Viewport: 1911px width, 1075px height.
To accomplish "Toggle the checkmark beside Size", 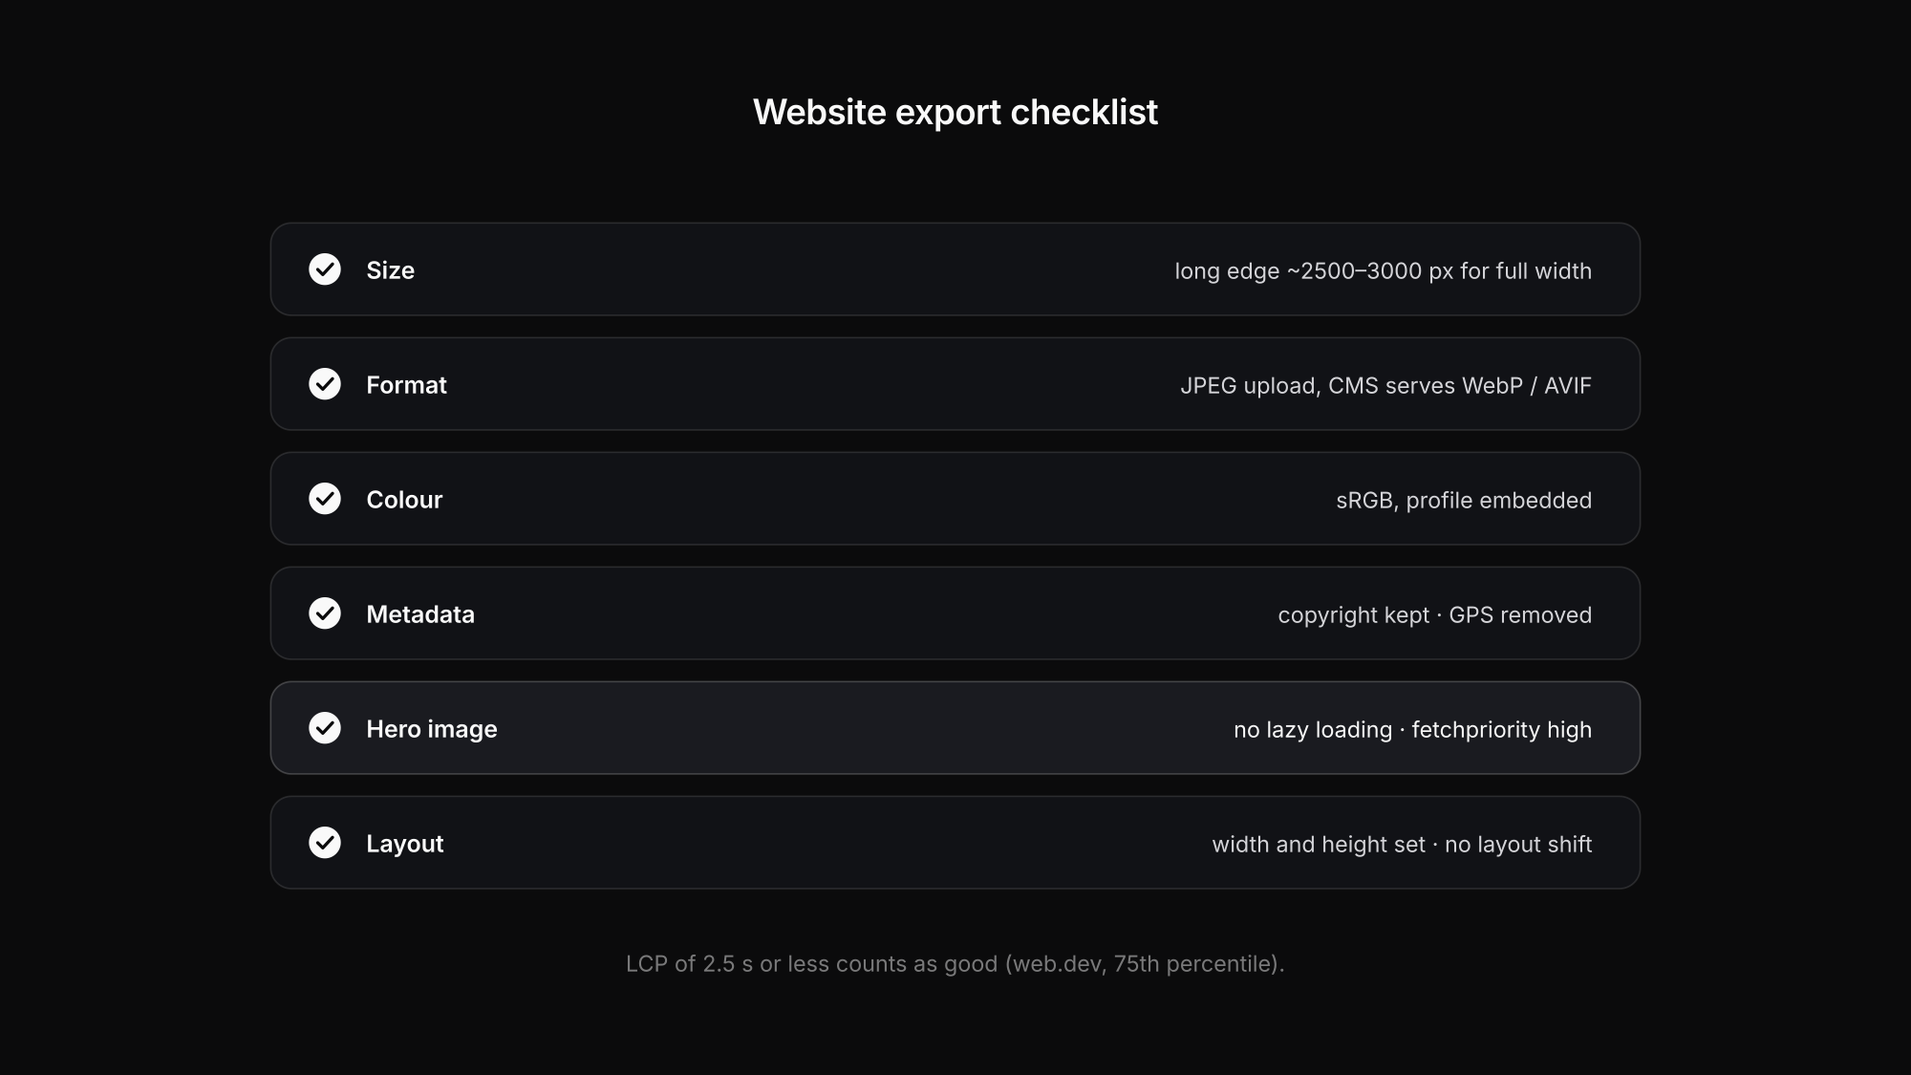I will coord(325,269).
